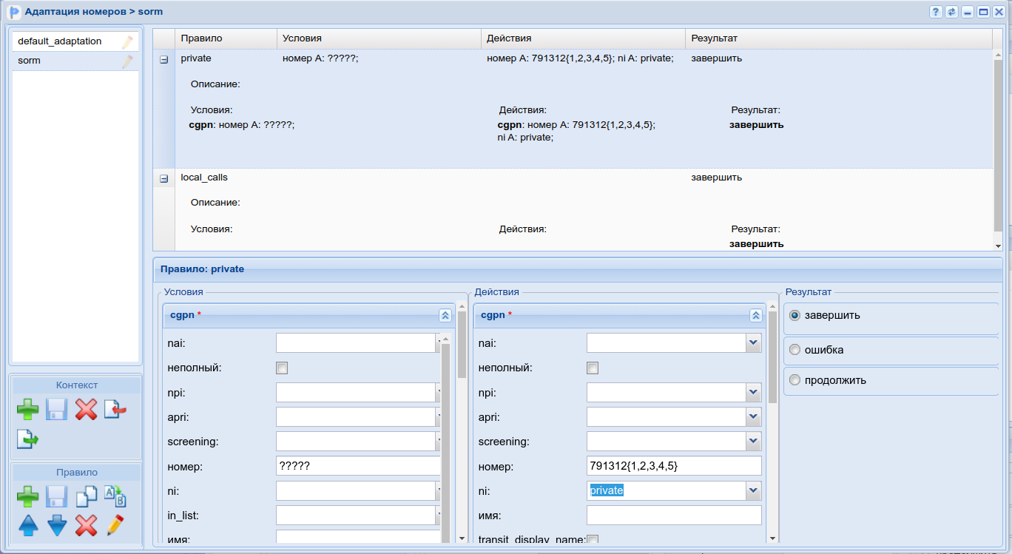Delete context using red X in Контекст
The image size is (1012, 554).
(86, 409)
